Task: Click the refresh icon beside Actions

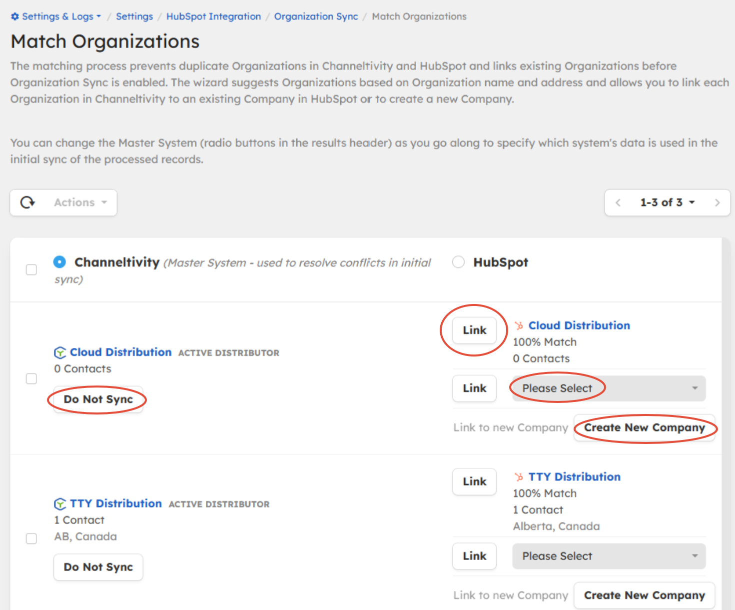Action: 27,202
